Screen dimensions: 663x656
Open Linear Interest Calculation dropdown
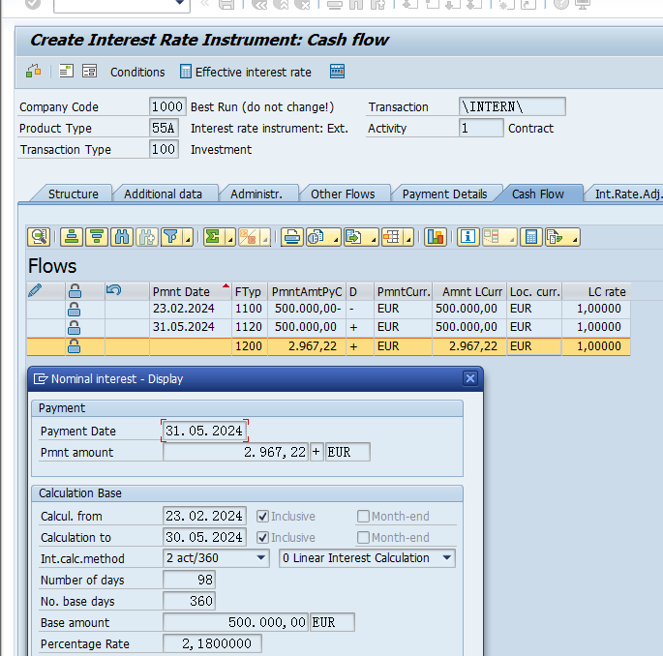446,558
